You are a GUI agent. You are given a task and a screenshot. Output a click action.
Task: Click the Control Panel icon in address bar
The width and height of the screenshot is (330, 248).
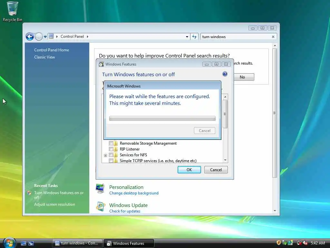51,36
